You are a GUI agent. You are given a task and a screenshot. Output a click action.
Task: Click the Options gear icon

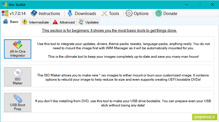129,13
